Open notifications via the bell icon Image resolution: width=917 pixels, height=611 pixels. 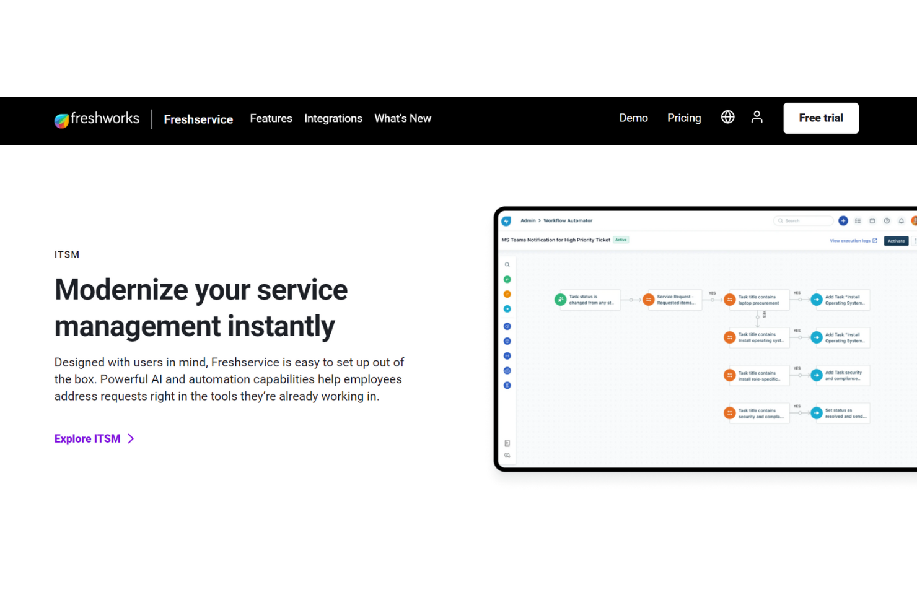(x=901, y=220)
